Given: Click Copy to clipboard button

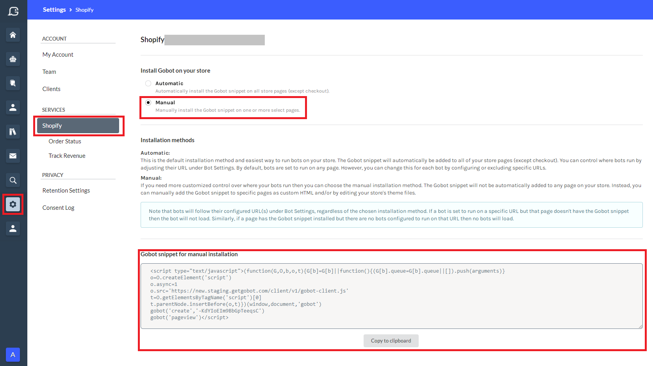Looking at the screenshot, I should [x=391, y=341].
